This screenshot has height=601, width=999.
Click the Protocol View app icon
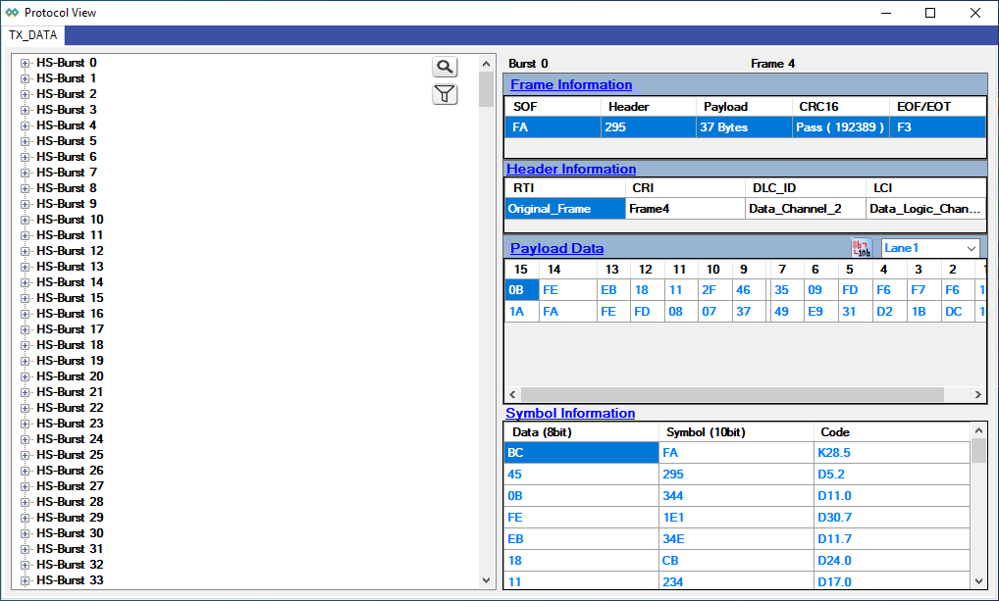[12, 13]
